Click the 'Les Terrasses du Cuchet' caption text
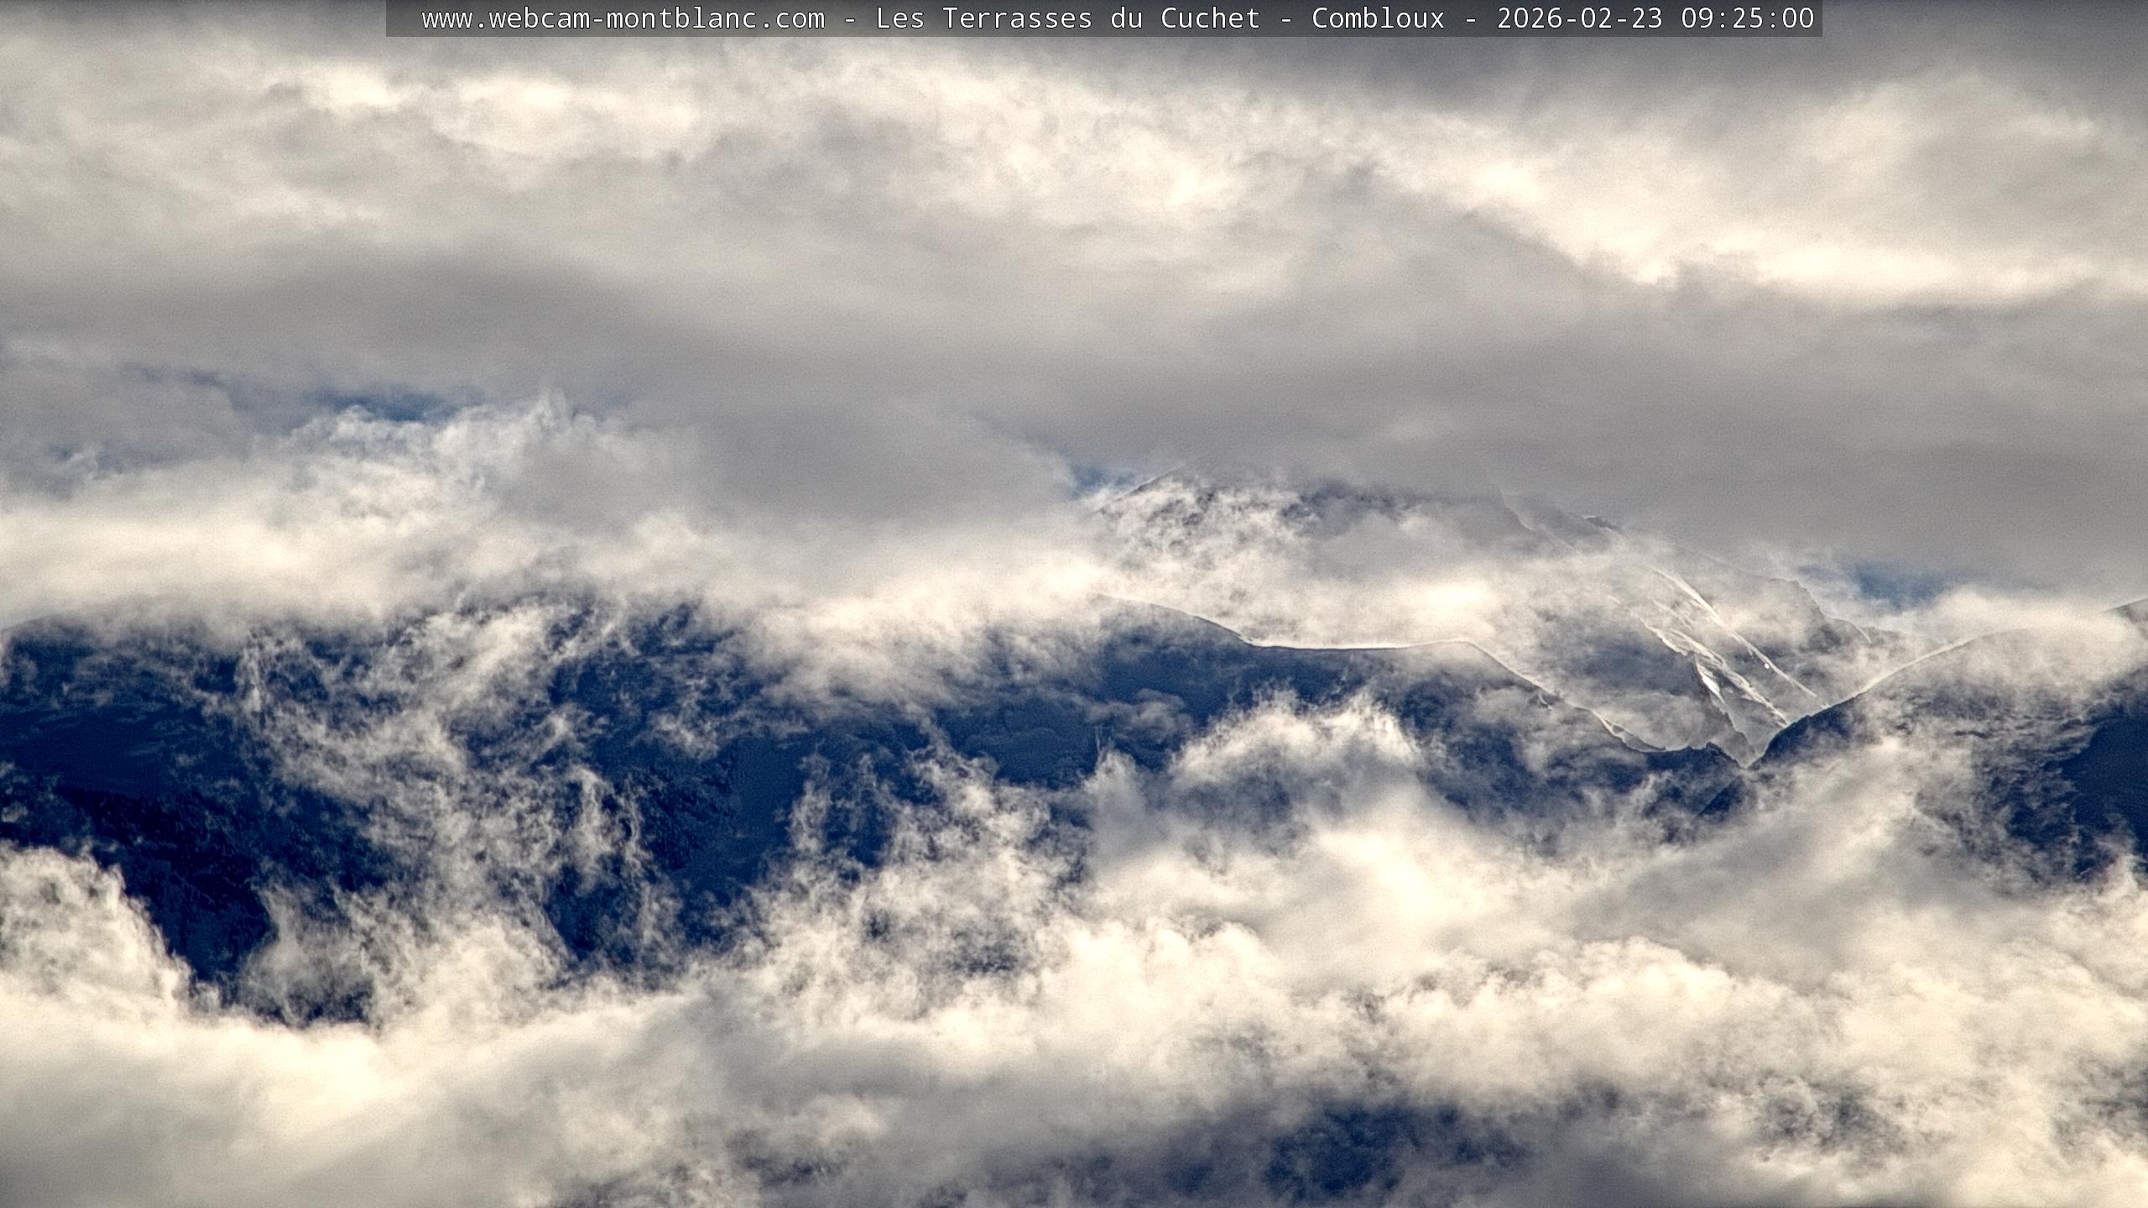Screen dimensions: 2148x1208 click(x=1067, y=18)
